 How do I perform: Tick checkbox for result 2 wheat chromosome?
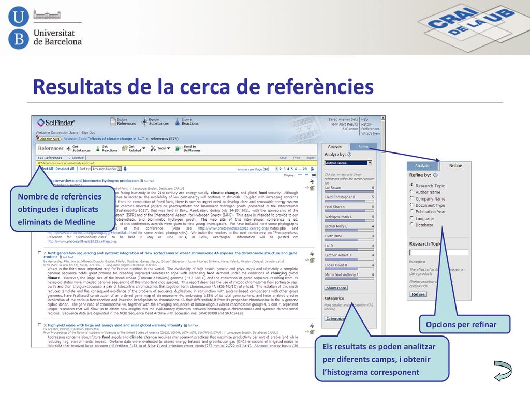pos(39,252)
